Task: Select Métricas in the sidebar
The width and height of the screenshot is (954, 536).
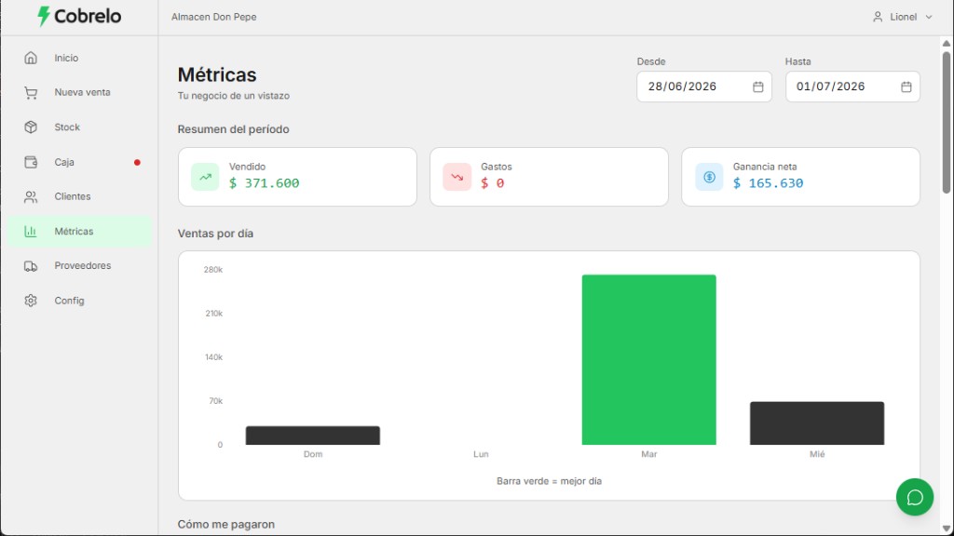Action: pos(80,232)
